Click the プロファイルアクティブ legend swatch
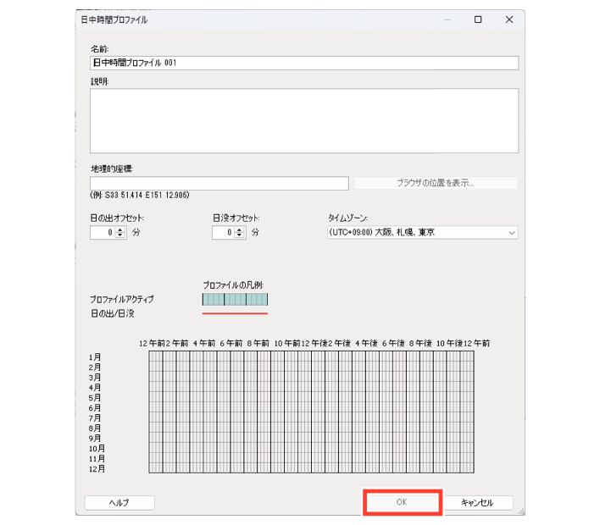 click(235, 299)
